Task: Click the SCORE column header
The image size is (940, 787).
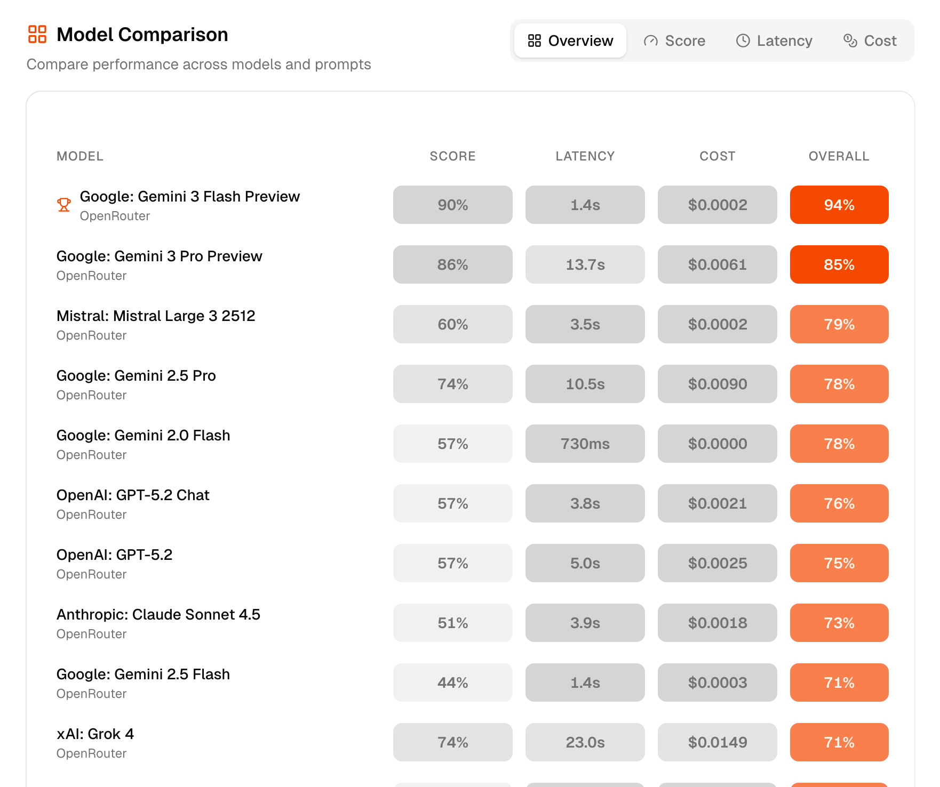Action: [x=452, y=156]
